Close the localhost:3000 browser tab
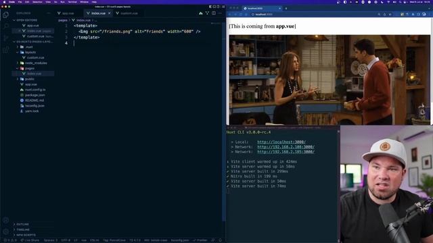Screen dimensions: 433x243 (x=279, y=9)
